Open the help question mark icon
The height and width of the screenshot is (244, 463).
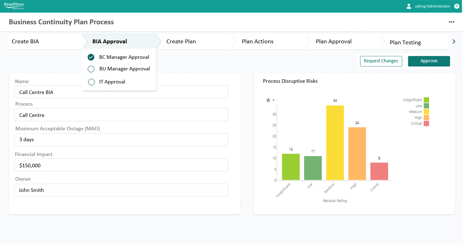[457, 6]
